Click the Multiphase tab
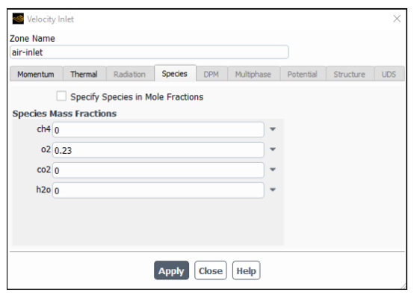Viewport: 414px width, 295px height. [x=253, y=74]
